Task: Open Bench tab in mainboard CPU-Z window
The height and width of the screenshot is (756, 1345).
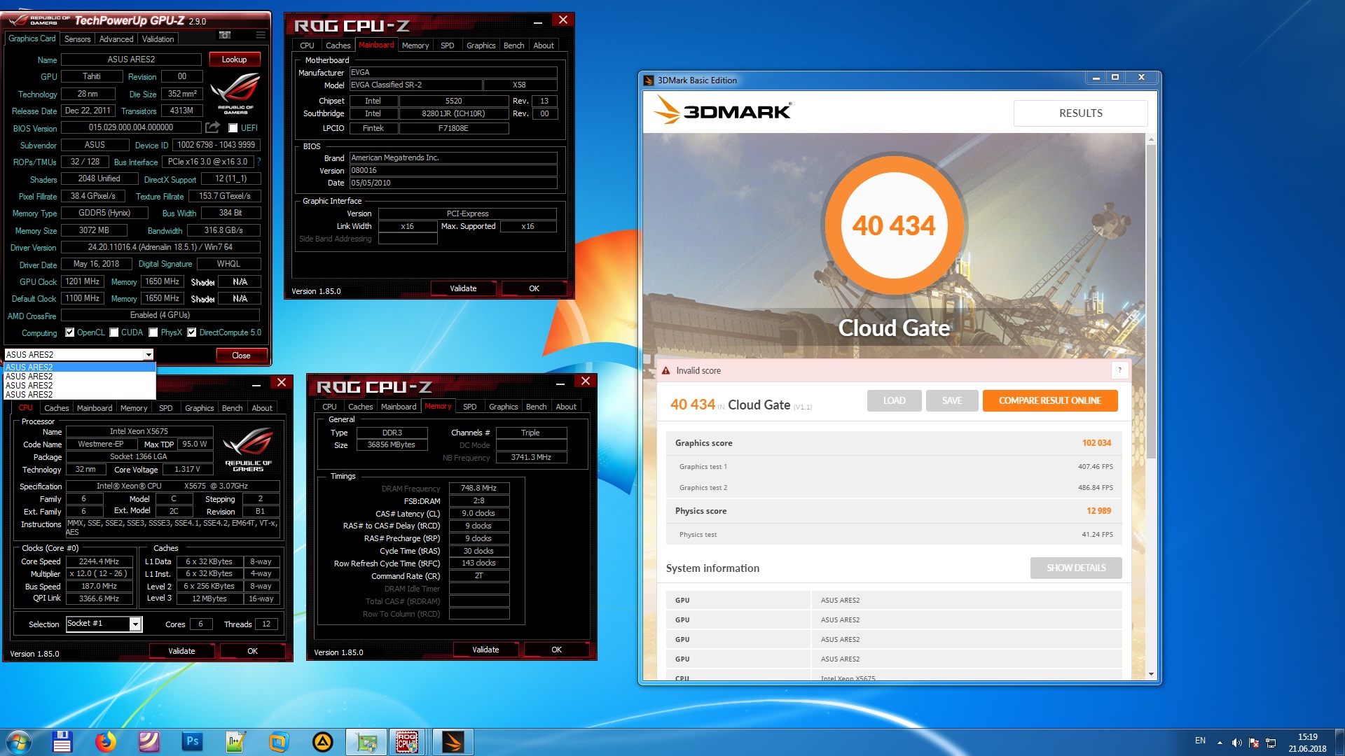Action: click(513, 45)
